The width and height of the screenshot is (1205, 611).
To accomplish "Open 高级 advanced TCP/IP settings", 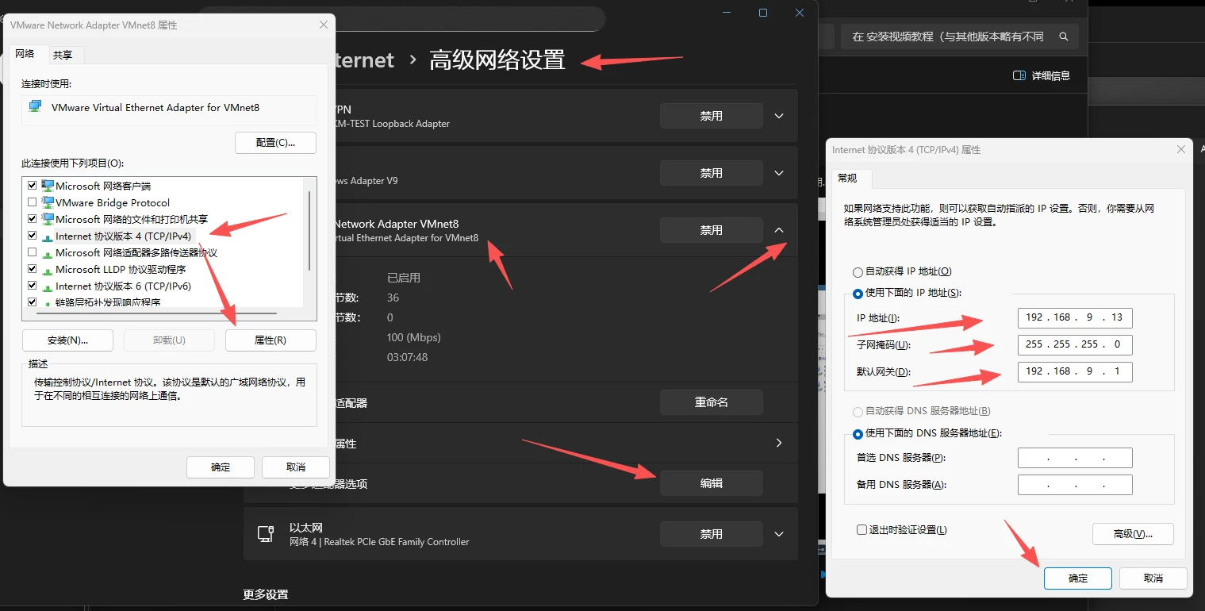I will tap(1133, 533).
